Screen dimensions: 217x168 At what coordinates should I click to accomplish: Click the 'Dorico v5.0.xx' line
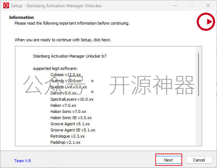[x=64, y=93]
